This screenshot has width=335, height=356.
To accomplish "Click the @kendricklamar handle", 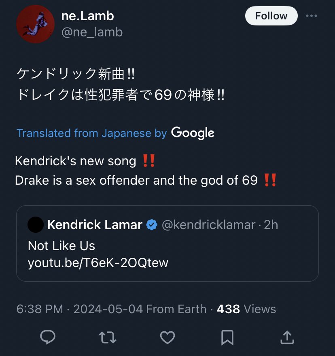I will click(x=208, y=225).
